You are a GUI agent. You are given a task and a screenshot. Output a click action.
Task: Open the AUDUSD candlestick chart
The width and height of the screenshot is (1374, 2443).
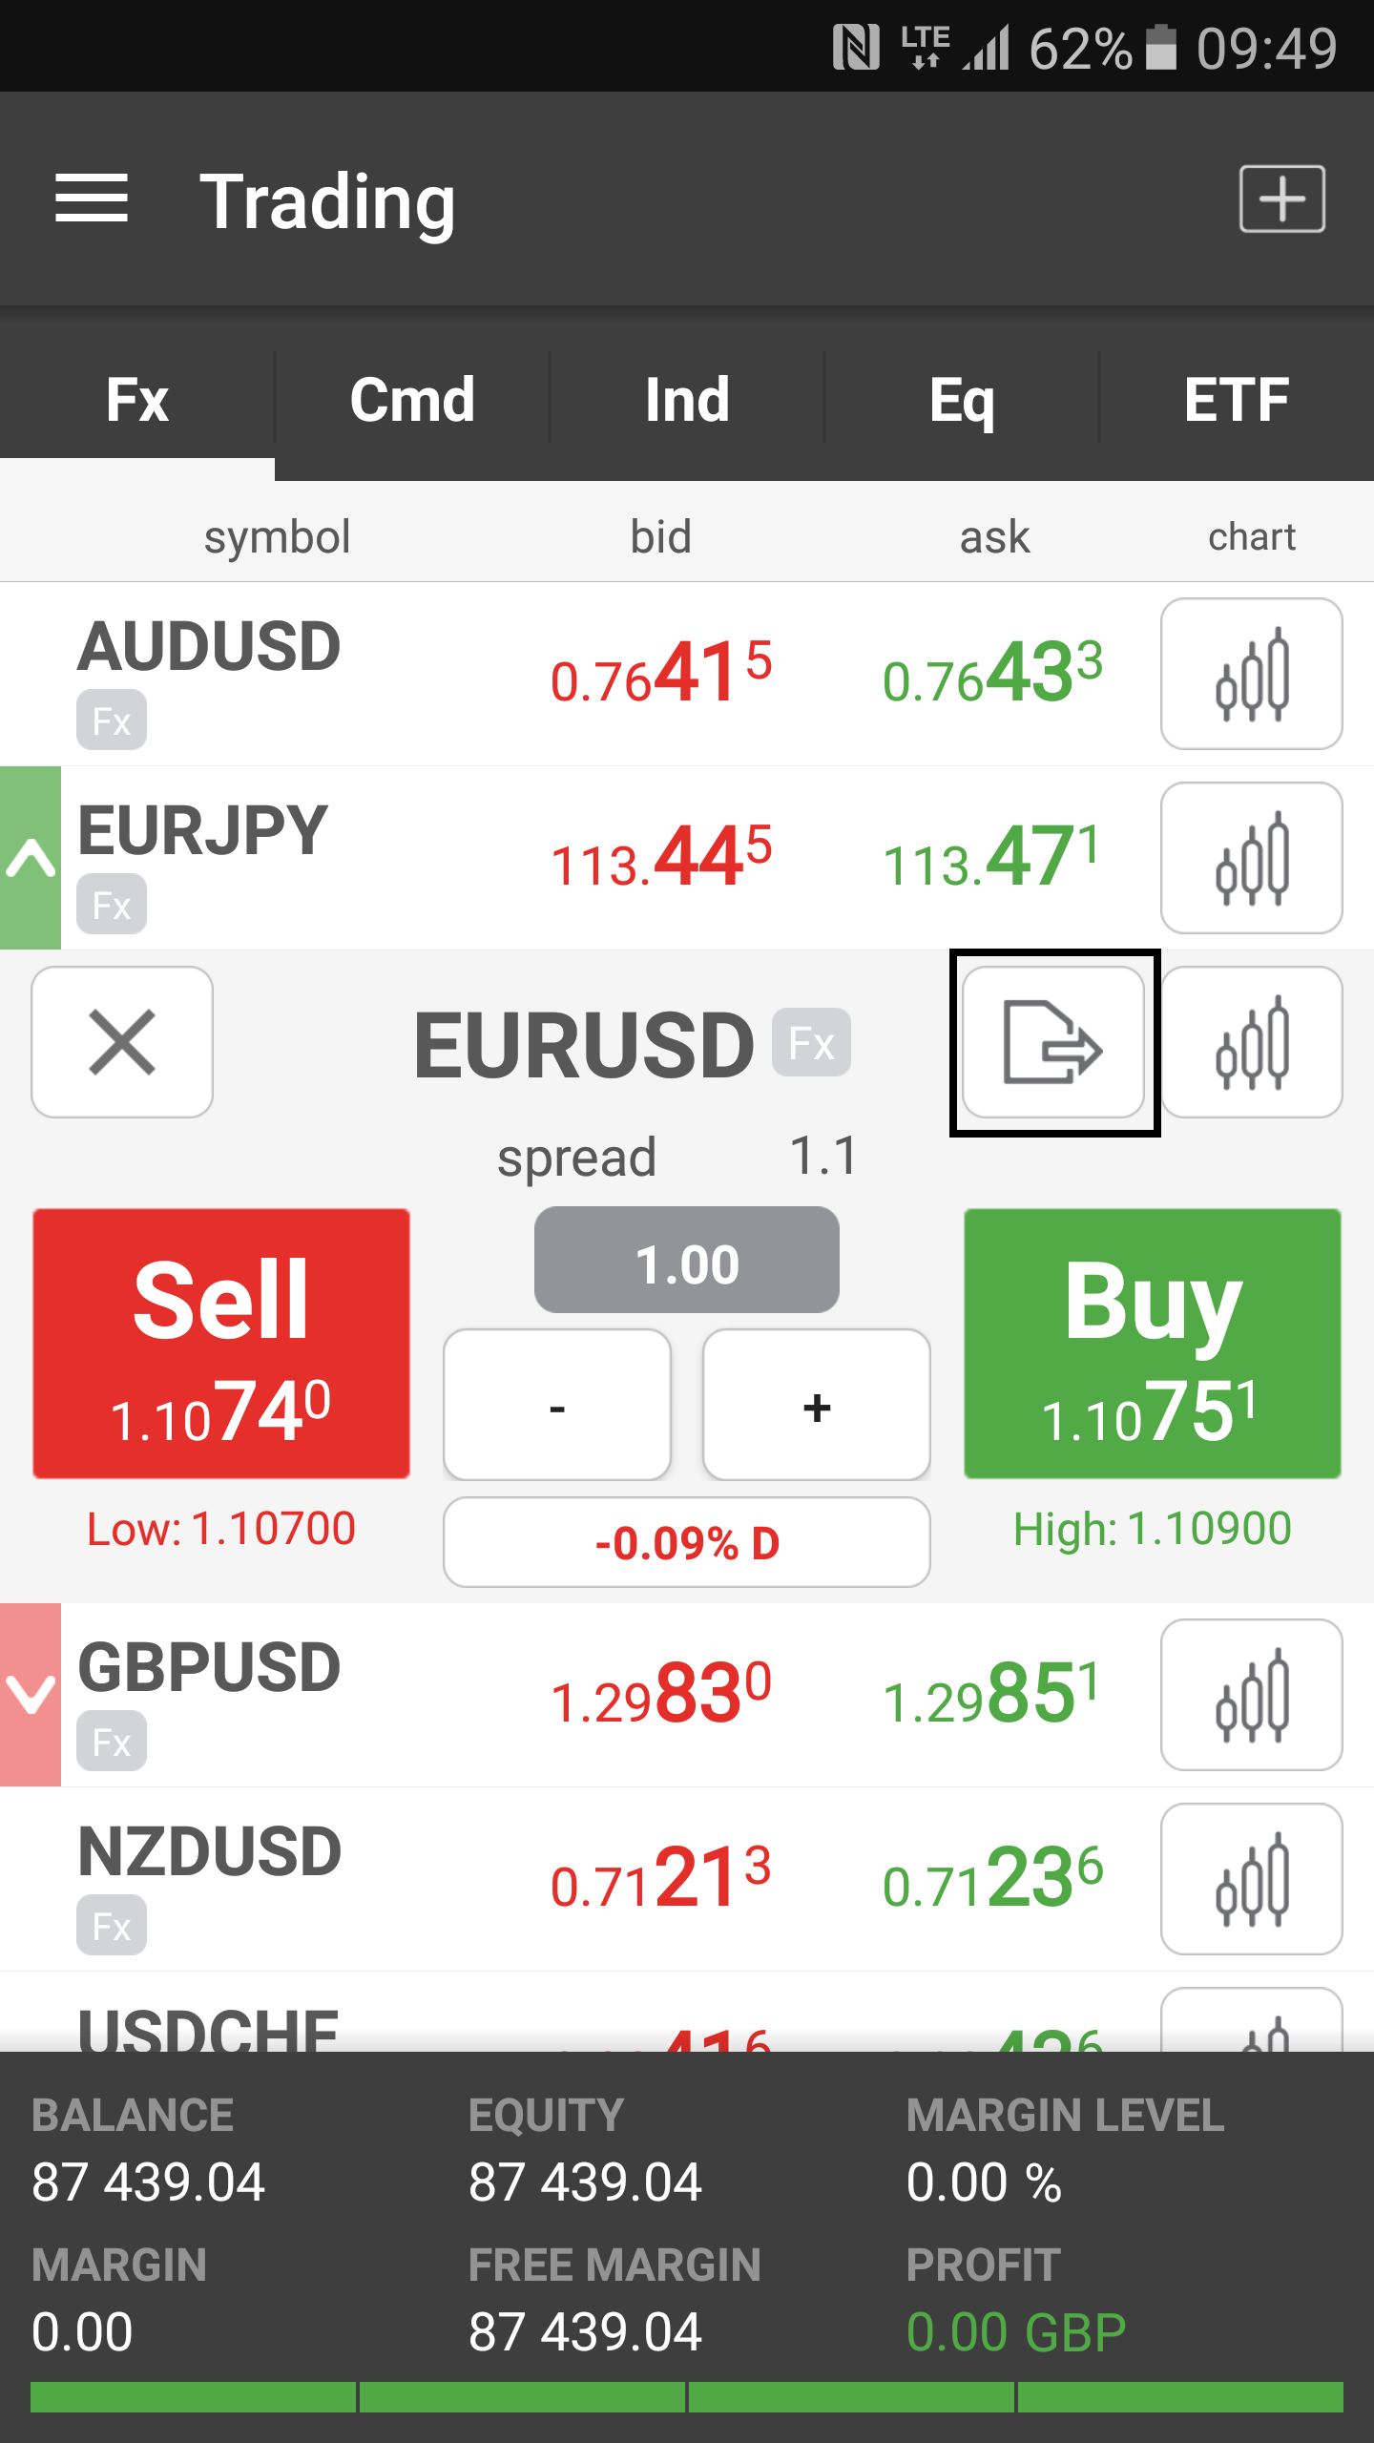coord(1251,674)
